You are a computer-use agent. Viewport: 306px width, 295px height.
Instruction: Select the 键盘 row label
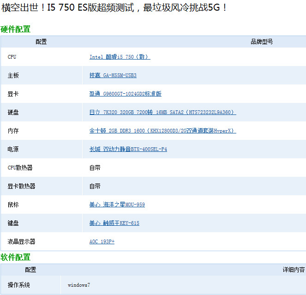point(13,223)
